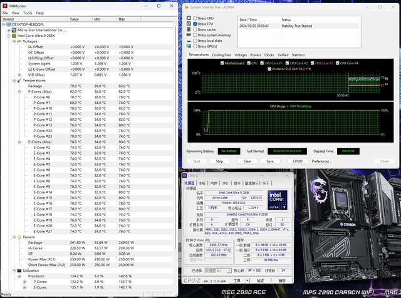Click the Clear button in AIDA64
The image size is (401, 298).
pyautogui.click(x=247, y=162)
